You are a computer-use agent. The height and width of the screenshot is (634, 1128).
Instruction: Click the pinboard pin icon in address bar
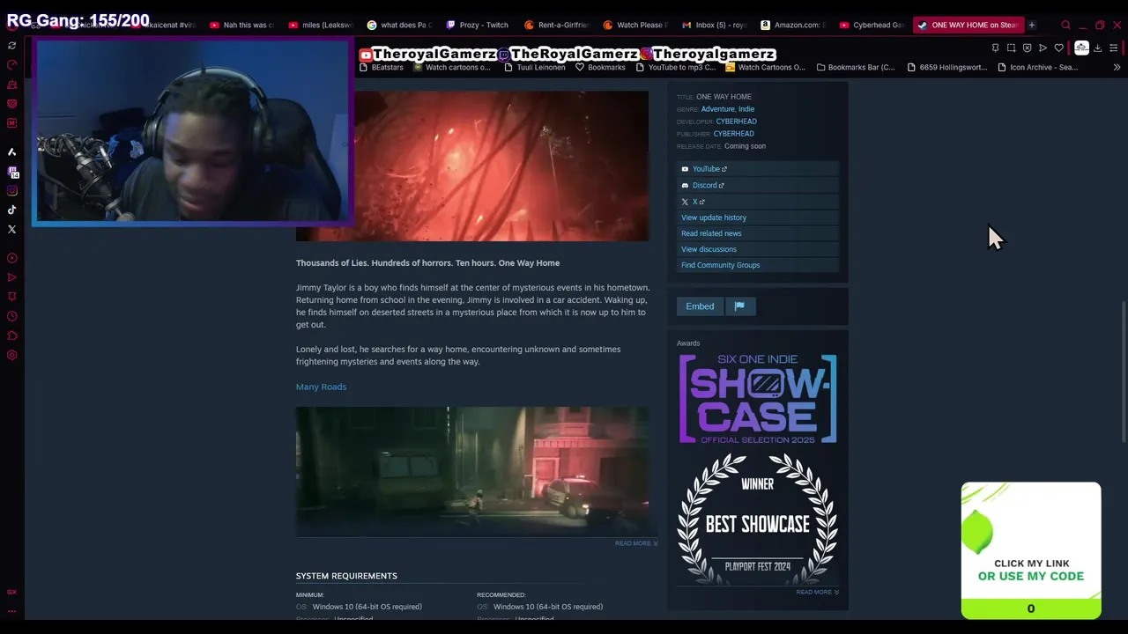995,48
